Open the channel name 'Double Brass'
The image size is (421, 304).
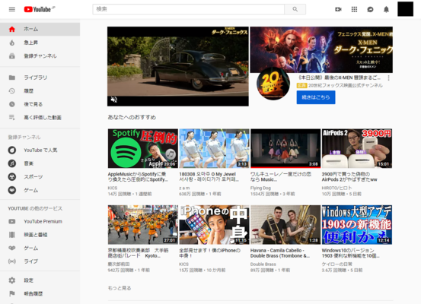[x=263, y=264]
